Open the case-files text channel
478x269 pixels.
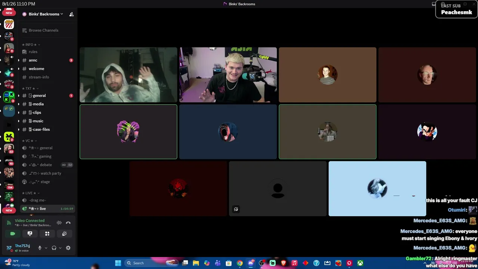(x=47, y=129)
